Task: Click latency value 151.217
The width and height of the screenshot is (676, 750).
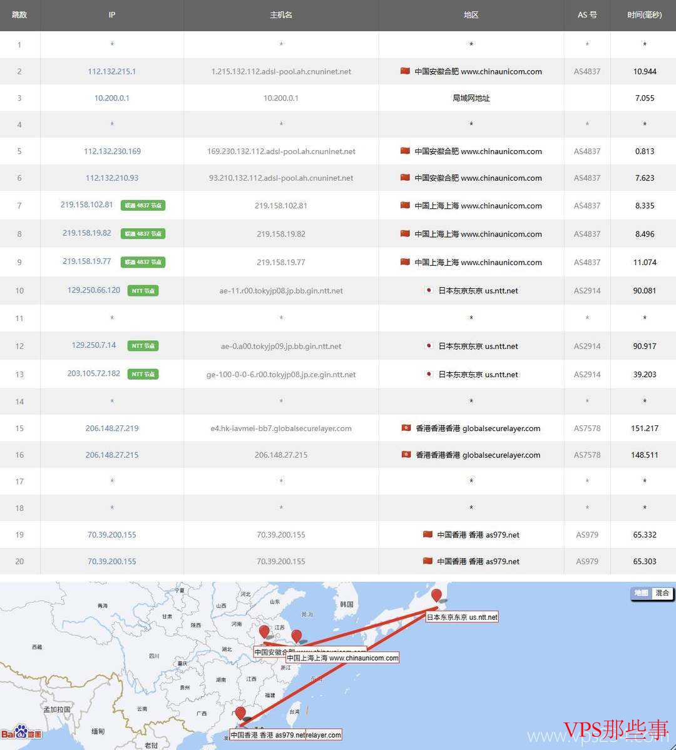Action: pos(645,428)
